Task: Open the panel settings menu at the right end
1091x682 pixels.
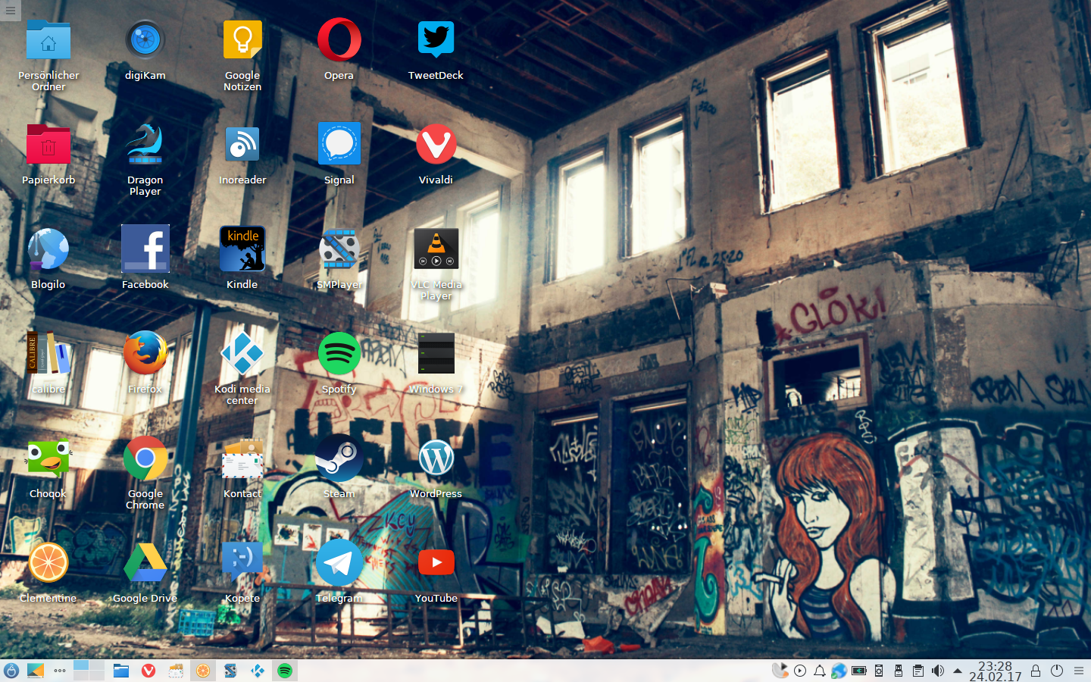Action: 1079,671
